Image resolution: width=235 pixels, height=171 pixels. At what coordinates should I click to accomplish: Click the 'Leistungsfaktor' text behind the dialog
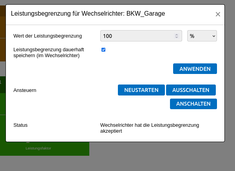(x=38, y=148)
